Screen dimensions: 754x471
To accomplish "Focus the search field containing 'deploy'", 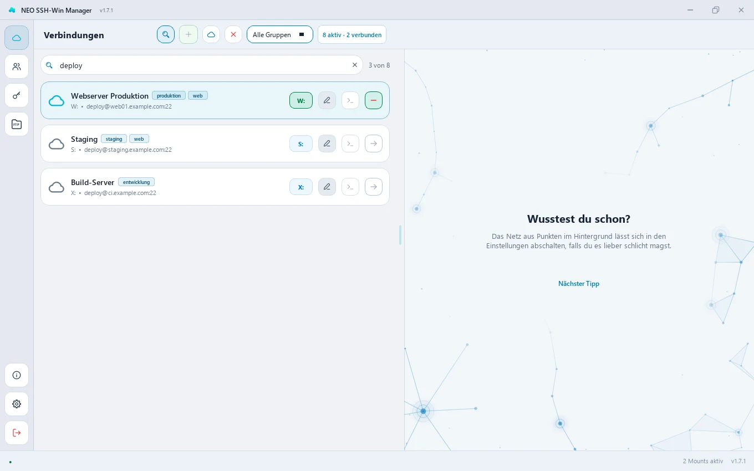I will (202, 65).
